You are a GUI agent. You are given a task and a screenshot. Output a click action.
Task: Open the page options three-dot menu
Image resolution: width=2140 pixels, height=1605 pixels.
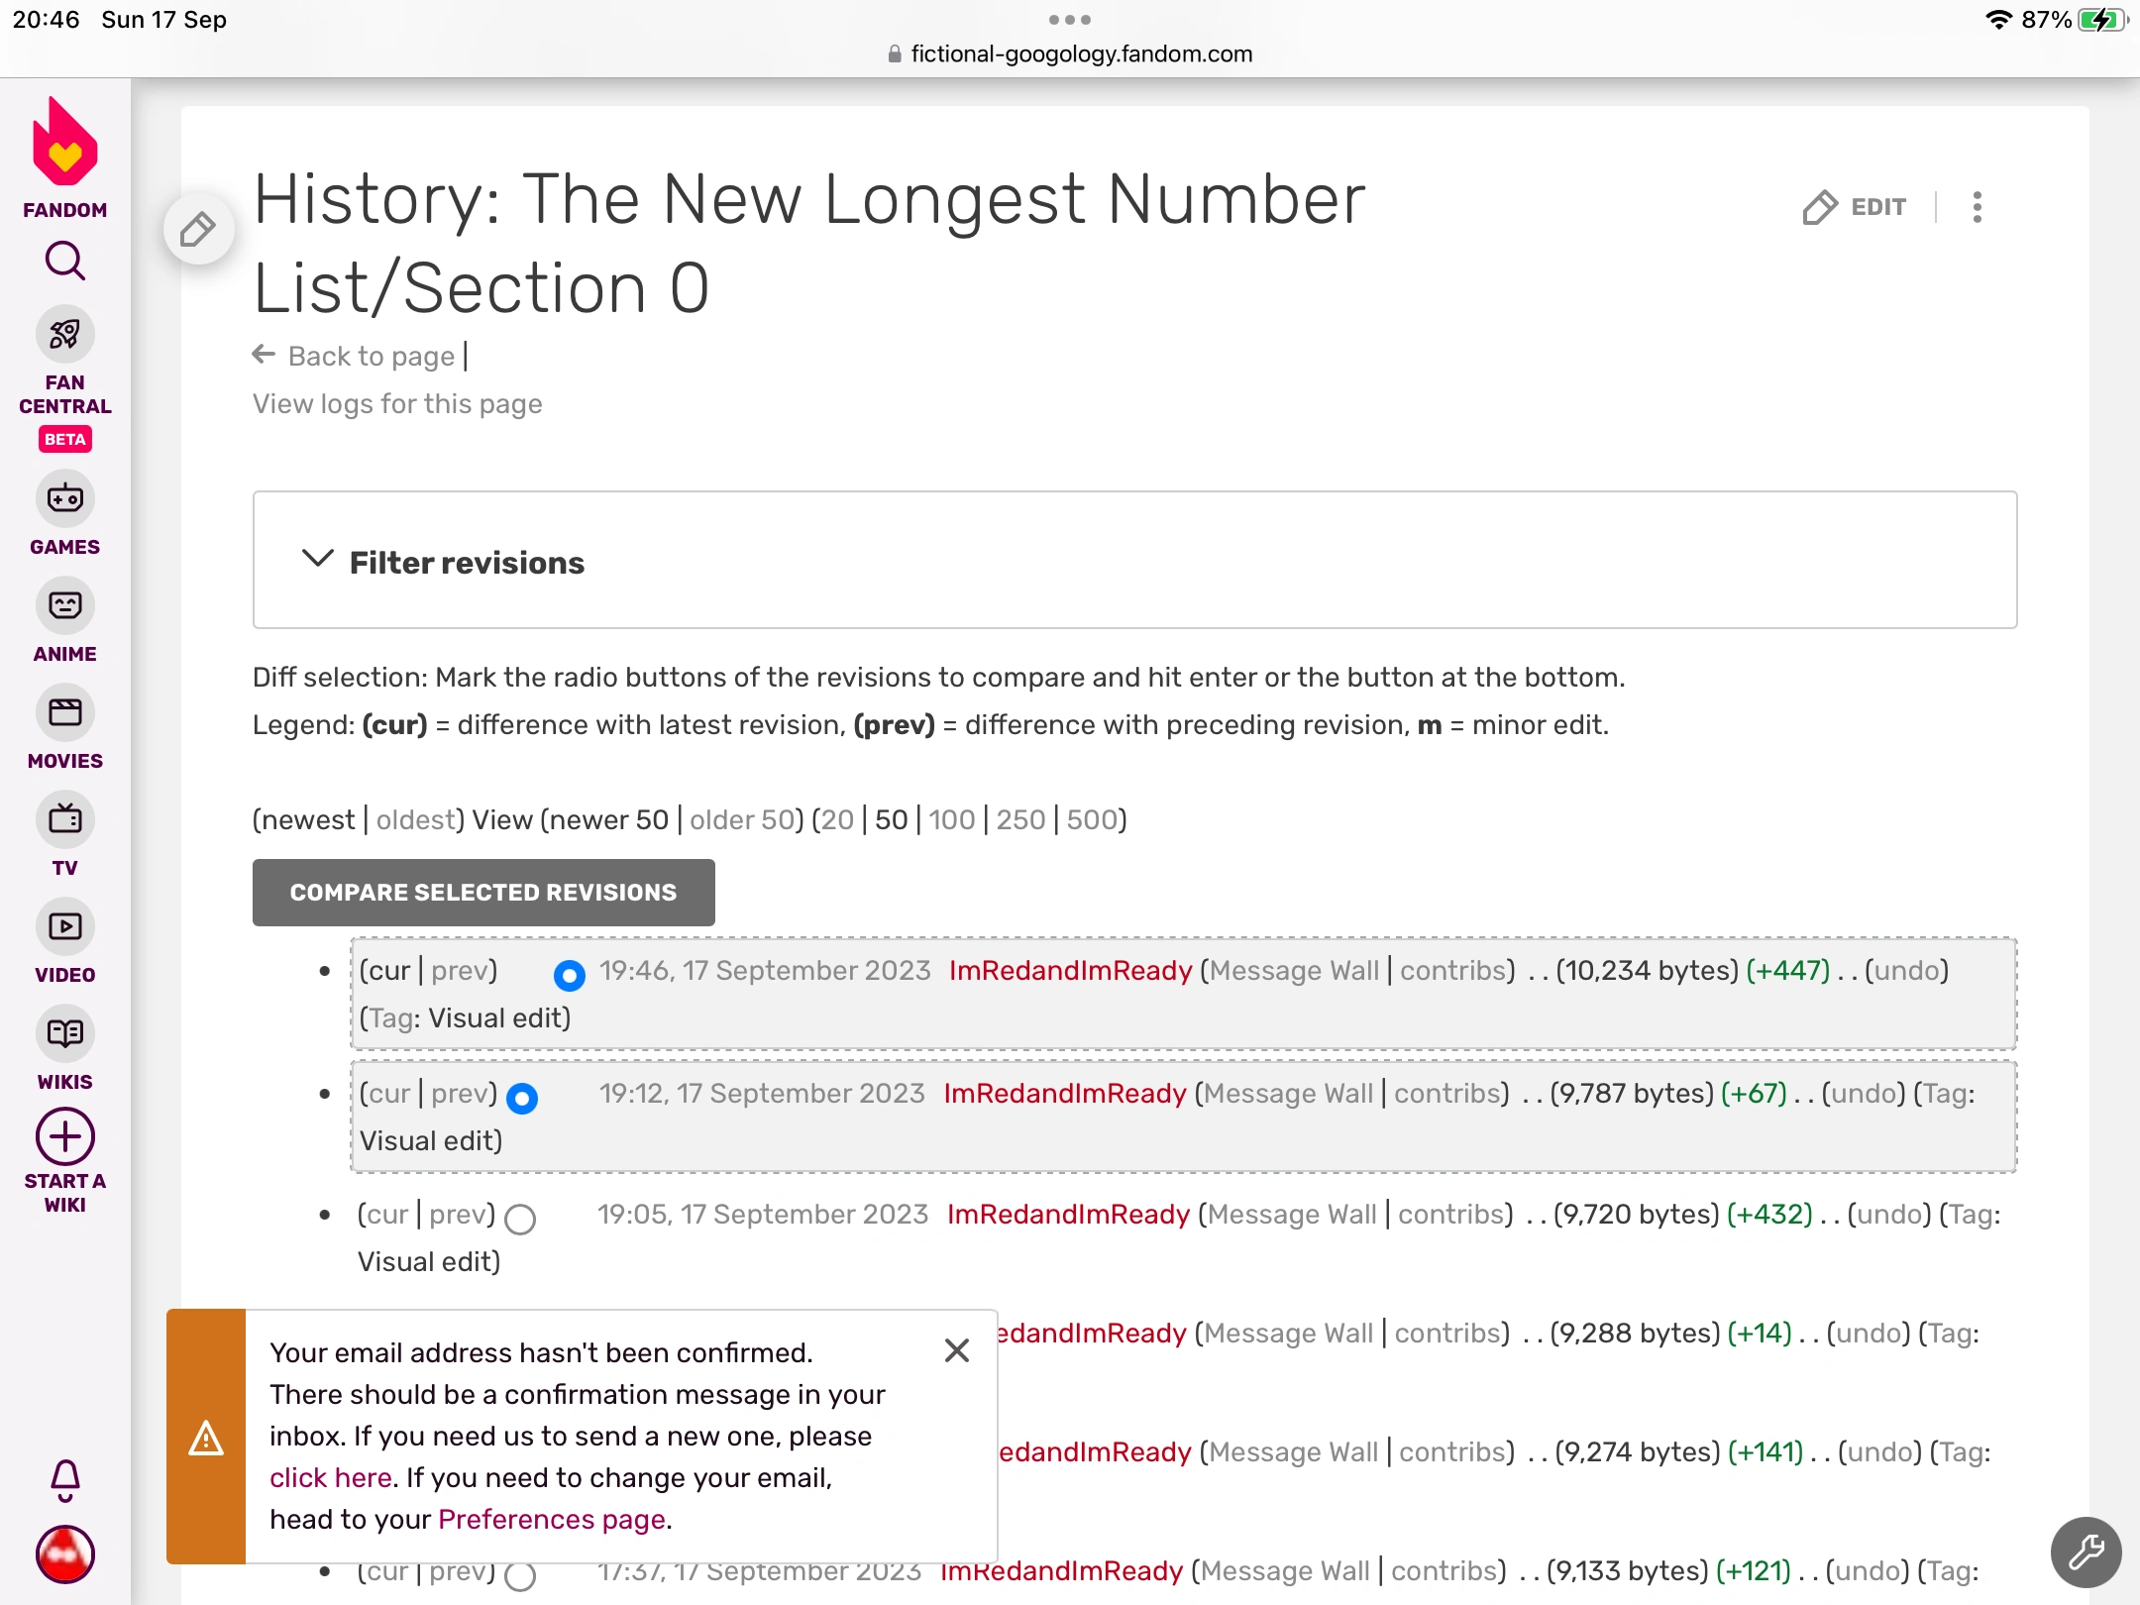(1977, 207)
